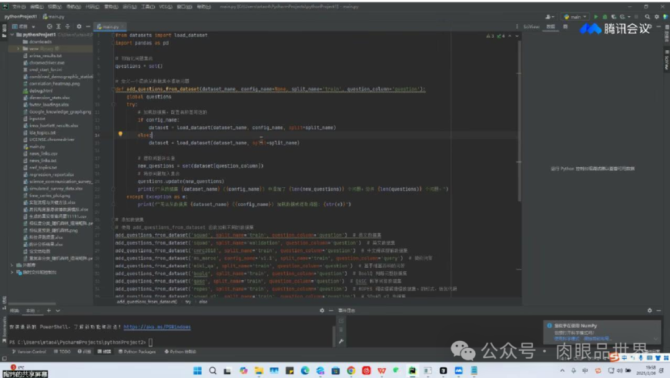
Task: Click the yellow intention light bulb in editor
Action: (120, 134)
